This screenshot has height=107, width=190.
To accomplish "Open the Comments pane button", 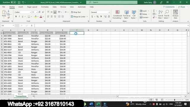I will pyautogui.click(x=169, y=7).
